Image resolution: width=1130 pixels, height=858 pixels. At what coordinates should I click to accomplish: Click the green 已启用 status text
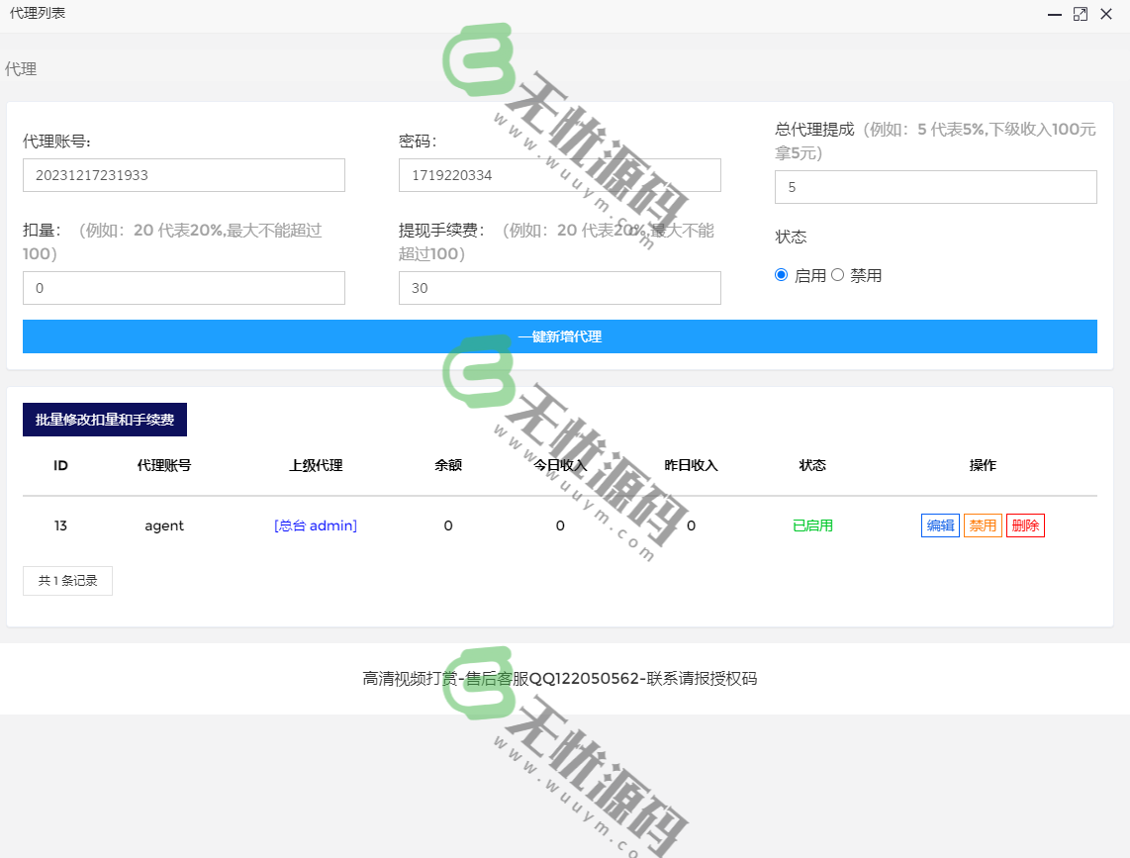click(x=811, y=525)
